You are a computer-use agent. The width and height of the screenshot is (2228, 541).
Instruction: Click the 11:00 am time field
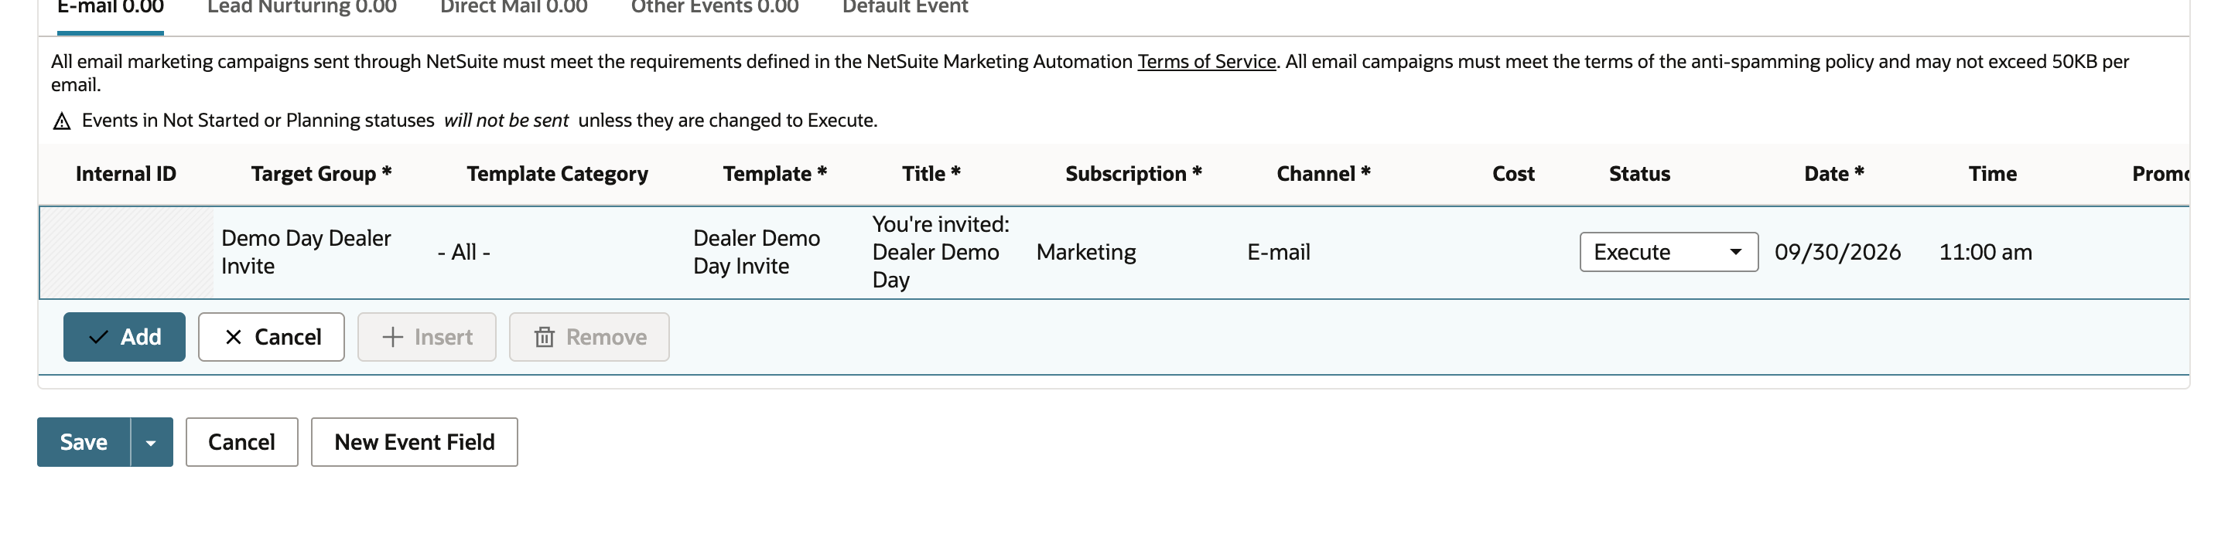[x=1986, y=253]
